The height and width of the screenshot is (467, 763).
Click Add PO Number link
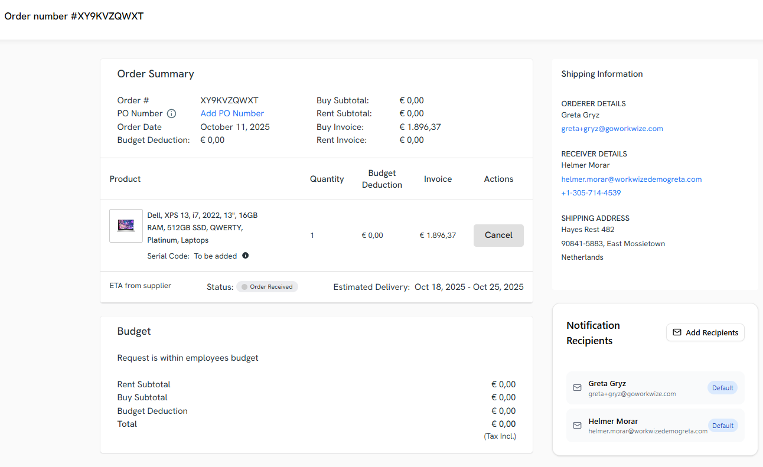point(232,113)
